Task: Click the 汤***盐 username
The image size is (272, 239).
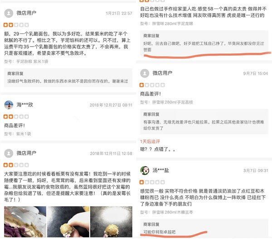Action: [160, 170]
